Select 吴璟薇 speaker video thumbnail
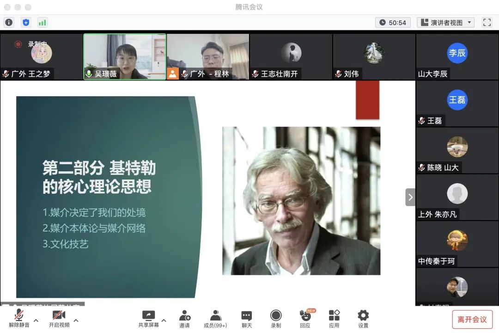This screenshot has width=499, height=333. (x=125, y=56)
